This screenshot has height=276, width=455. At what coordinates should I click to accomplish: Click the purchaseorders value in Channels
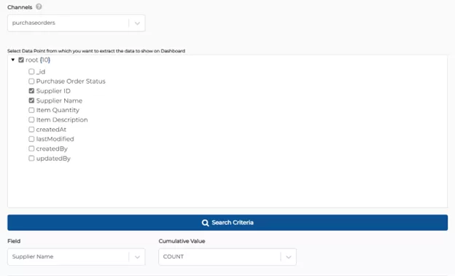(34, 23)
